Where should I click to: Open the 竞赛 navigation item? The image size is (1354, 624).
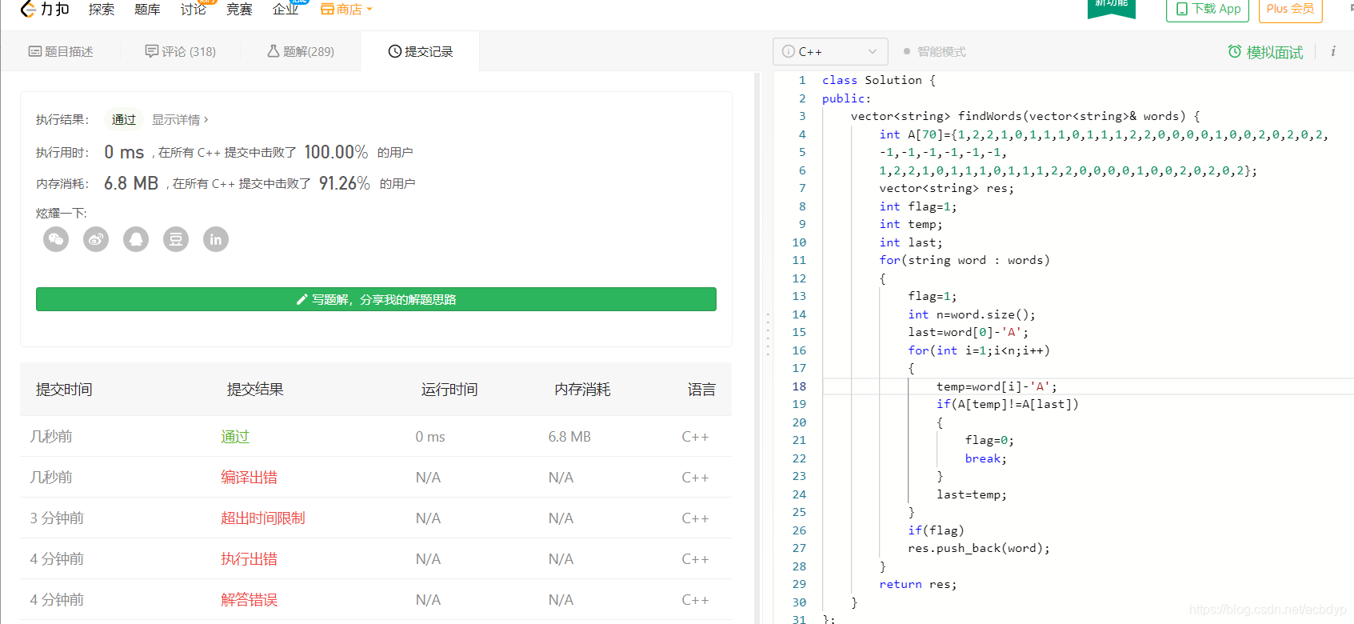coord(239,9)
